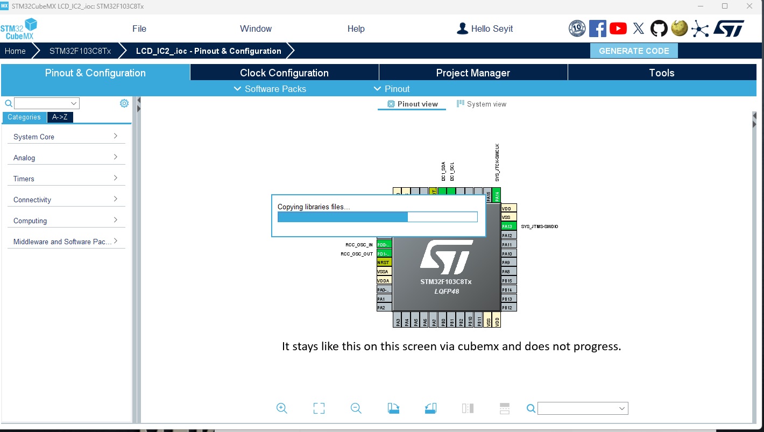Open the YouTube channel icon
Viewport: 764px width, 432px height.
pos(618,28)
